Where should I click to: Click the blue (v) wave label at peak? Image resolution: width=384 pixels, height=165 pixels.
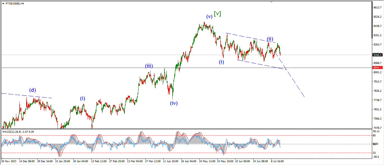pos(209,17)
